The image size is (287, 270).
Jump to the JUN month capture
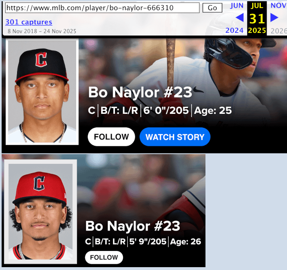coord(237,6)
